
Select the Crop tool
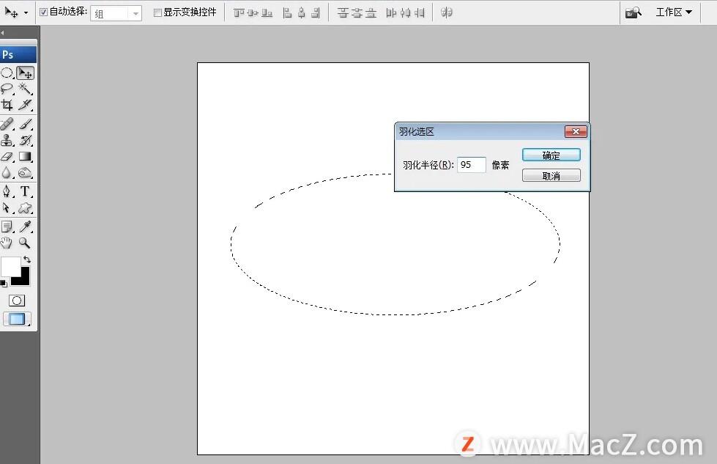pyautogui.click(x=7, y=106)
